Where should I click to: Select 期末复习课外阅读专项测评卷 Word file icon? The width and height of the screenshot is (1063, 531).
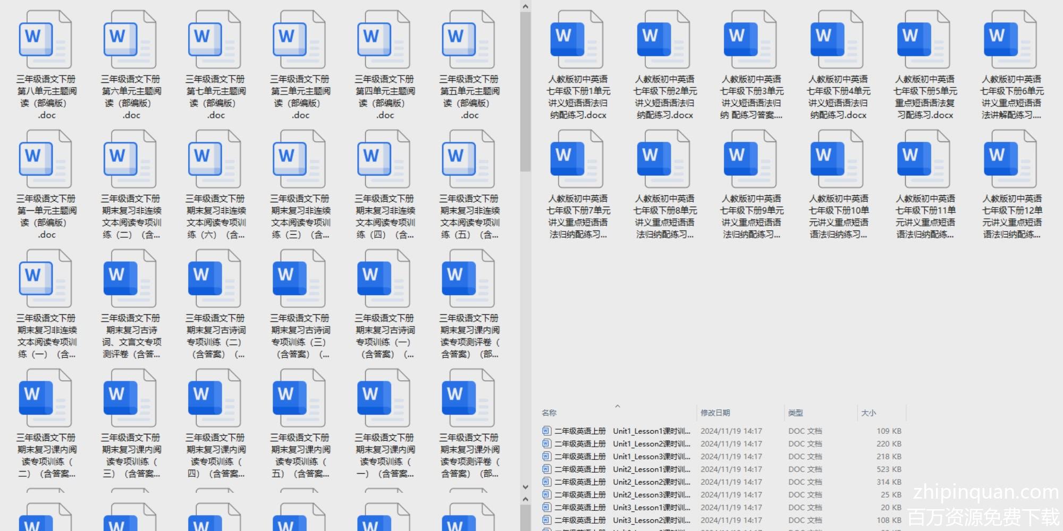[468, 398]
